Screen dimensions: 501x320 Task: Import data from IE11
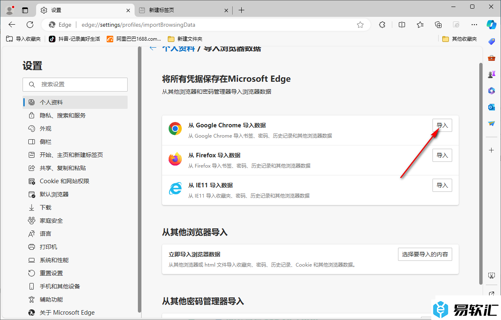point(442,185)
